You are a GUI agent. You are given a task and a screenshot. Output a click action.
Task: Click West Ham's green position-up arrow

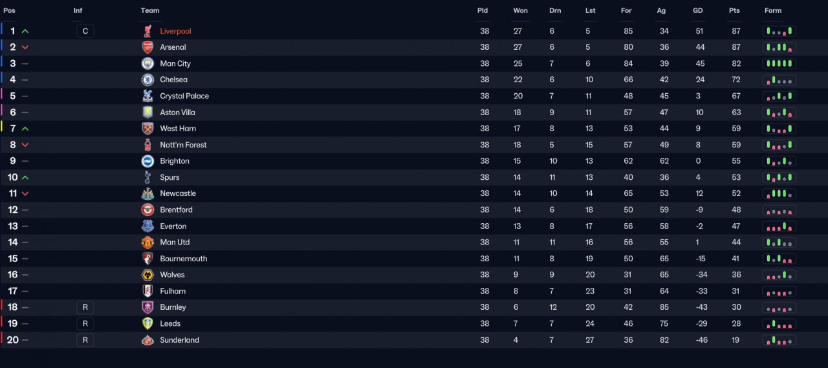(25, 129)
